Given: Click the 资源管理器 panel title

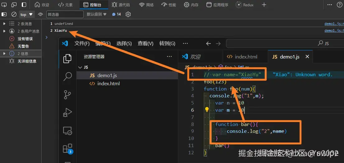Looking at the screenshot, I should [x=94, y=57].
